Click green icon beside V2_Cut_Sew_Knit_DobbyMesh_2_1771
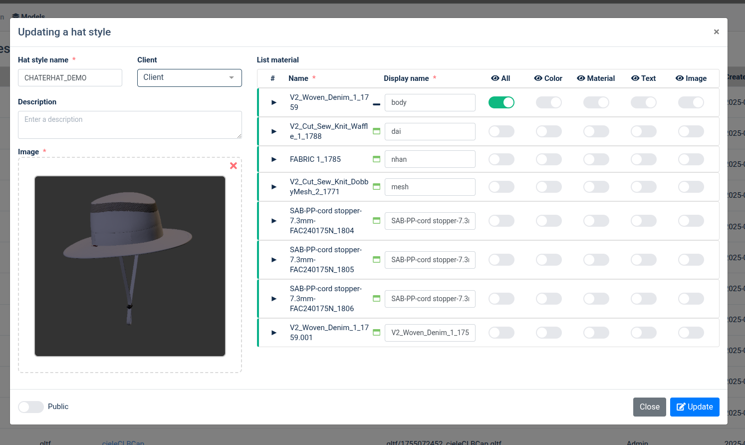The image size is (745, 445). (377, 187)
